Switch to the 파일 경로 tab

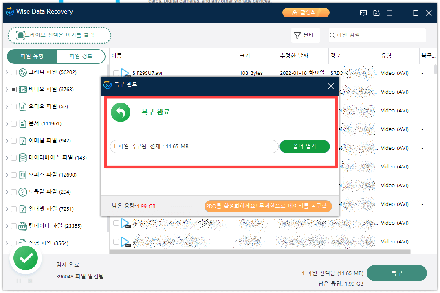[x=80, y=57]
